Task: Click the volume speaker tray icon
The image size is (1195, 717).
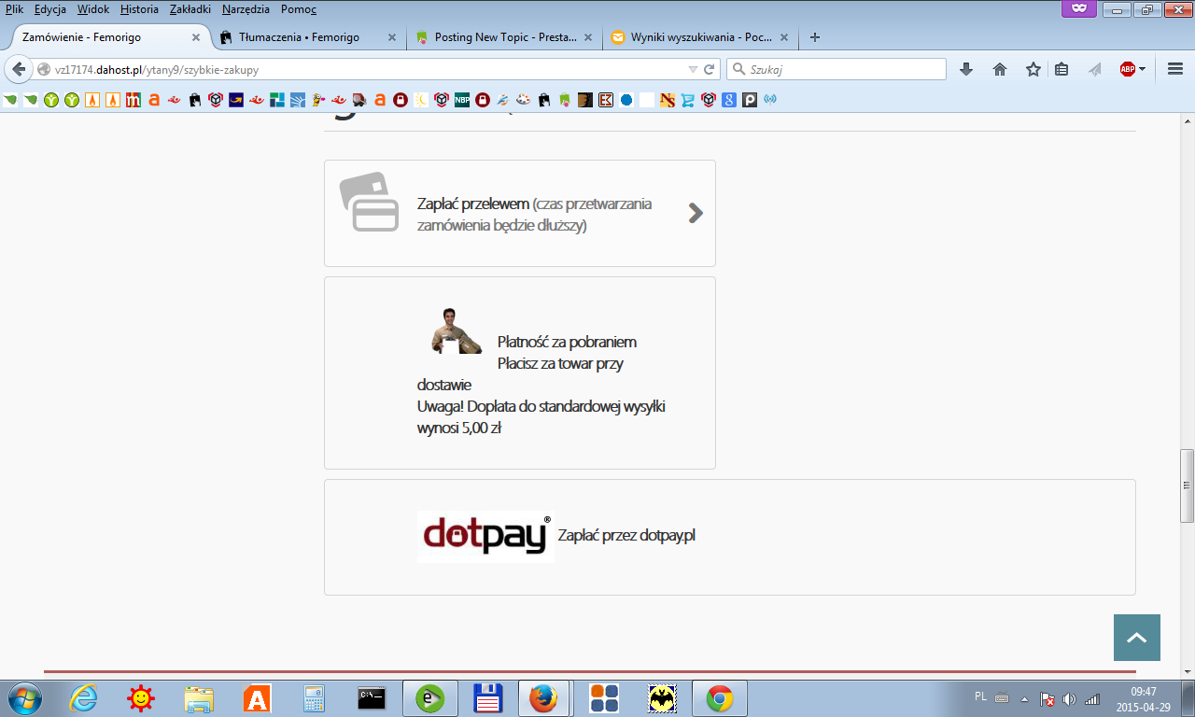Action: pyautogui.click(x=1069, y=698)
